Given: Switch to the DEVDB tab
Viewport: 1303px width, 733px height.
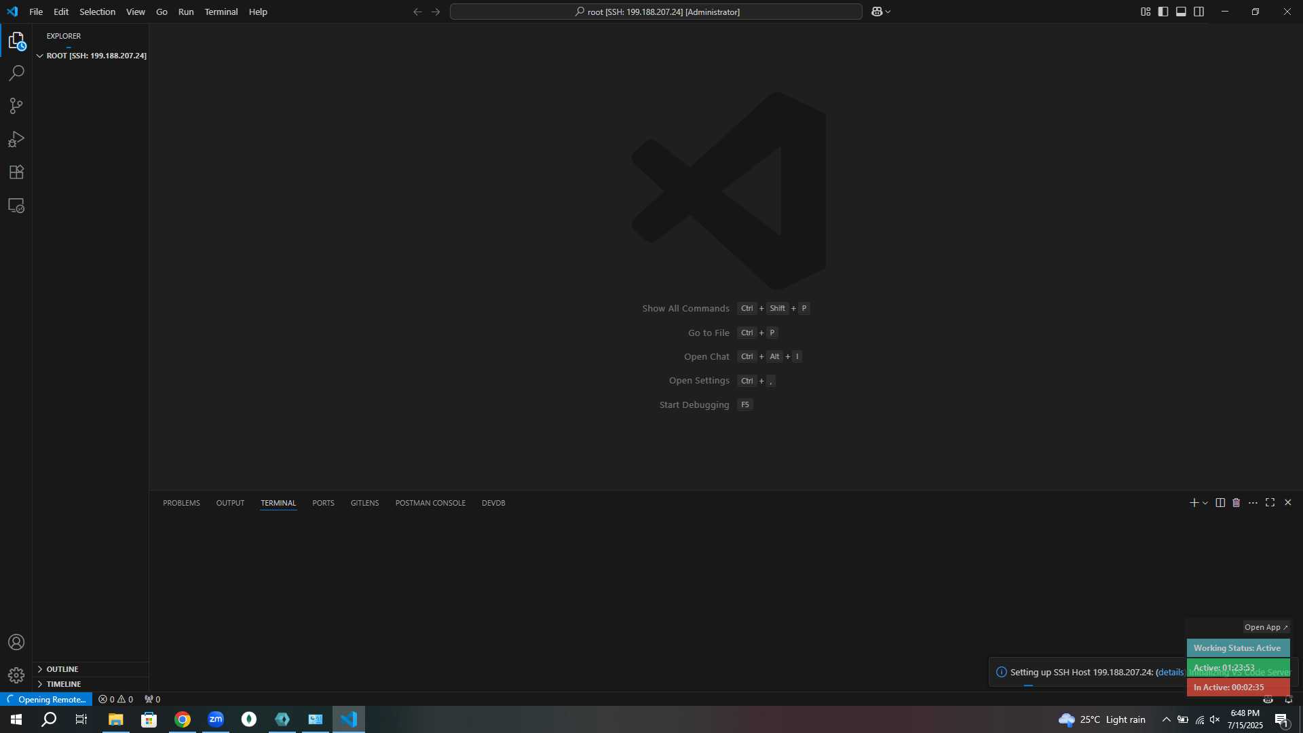Looking at the screenshot, I should click(493, 503).
